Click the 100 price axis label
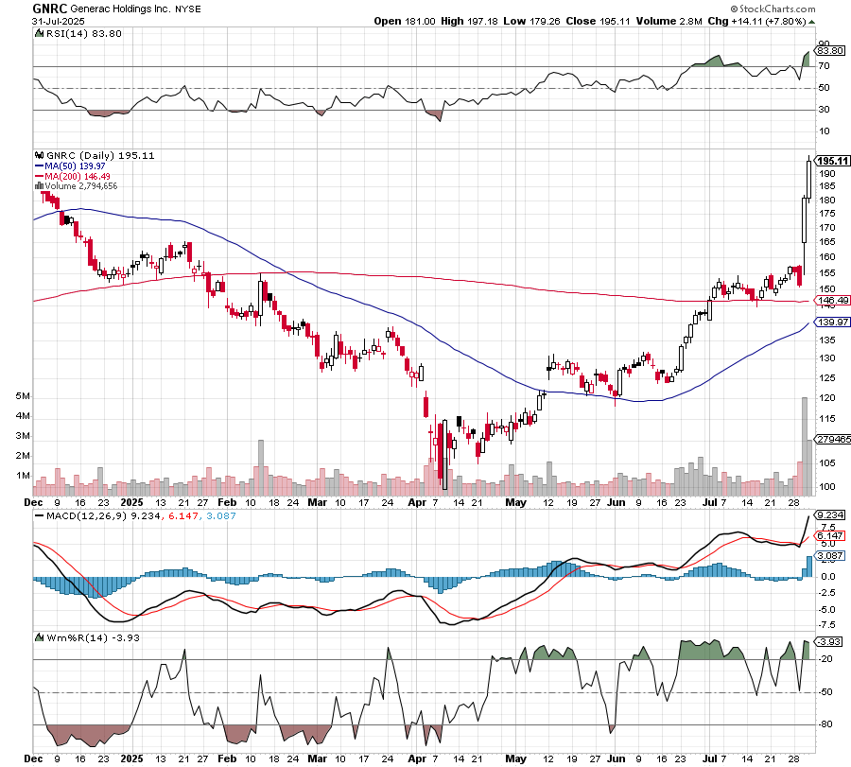 [827, 486]
